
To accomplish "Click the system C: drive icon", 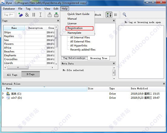I will [x=8, y=93].
